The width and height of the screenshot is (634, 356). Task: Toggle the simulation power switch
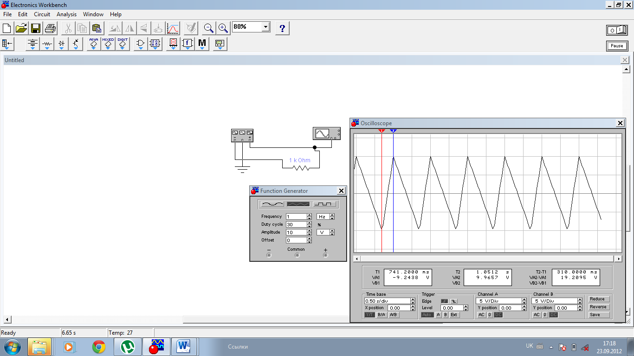click(617, 30)
